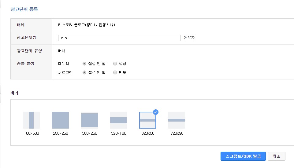Click the 광고단위 유형 row label
Screen dimensions: 294x168
29,51
